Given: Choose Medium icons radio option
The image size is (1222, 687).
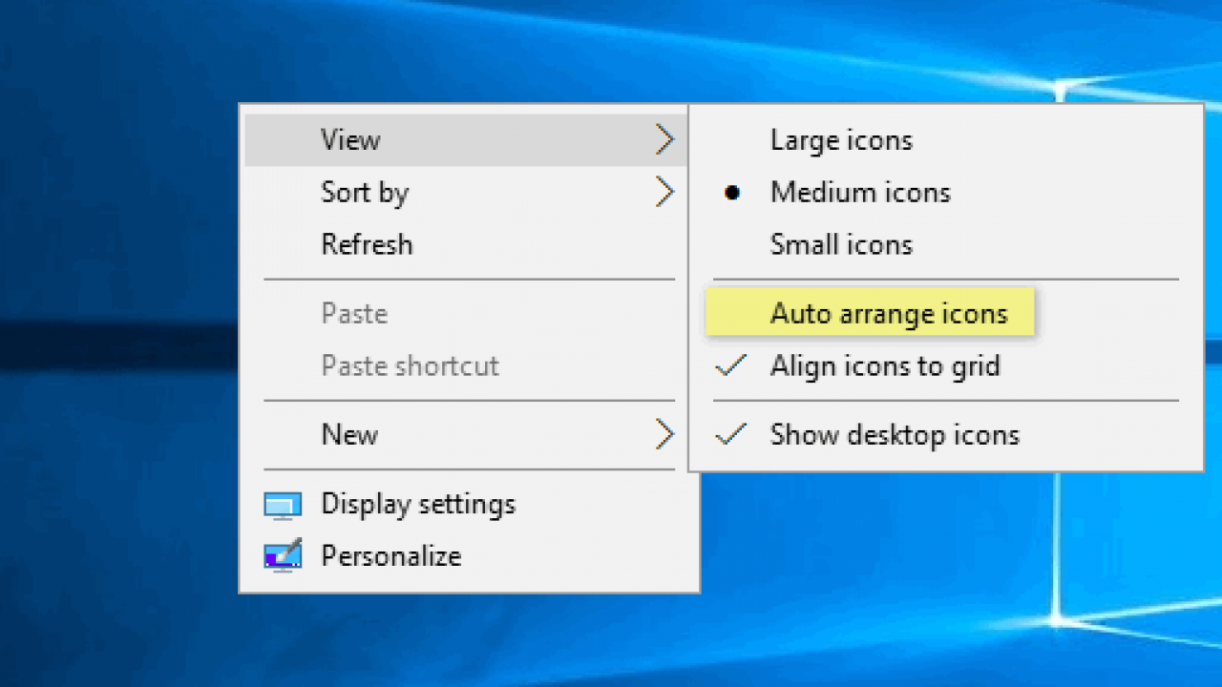Looking at the screenshot, I should (945, 193).
